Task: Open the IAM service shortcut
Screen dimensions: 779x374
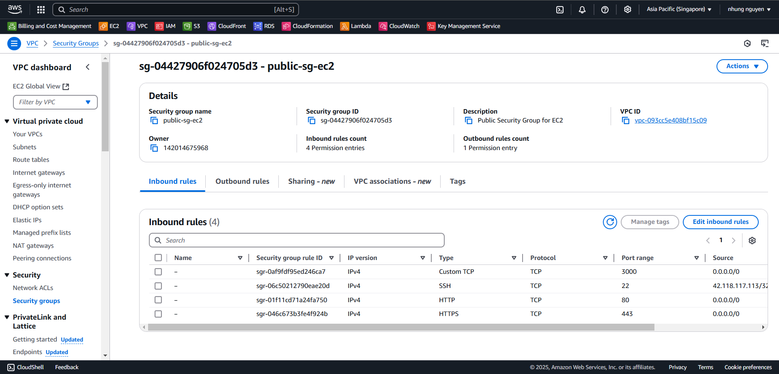Action: (x=165, y=26)
